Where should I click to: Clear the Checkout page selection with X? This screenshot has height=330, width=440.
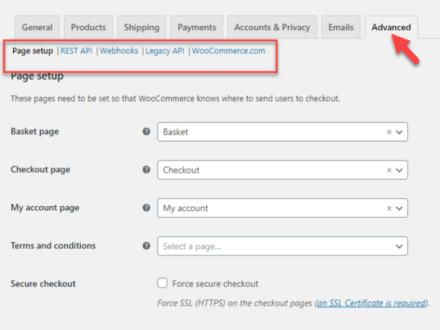pyautogui.click(x=389, y=170)
